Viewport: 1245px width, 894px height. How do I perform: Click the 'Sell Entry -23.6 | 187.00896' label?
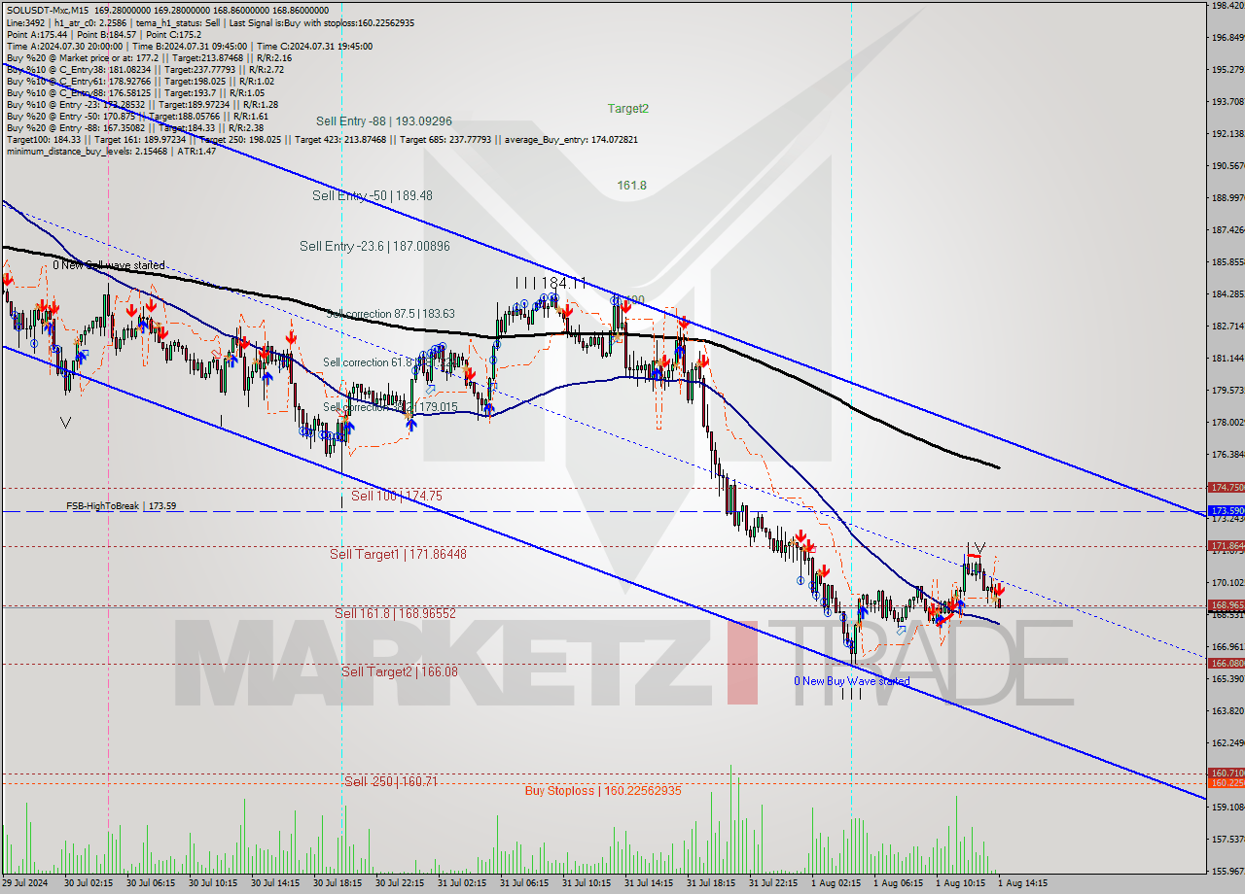(x=374, y=247)
